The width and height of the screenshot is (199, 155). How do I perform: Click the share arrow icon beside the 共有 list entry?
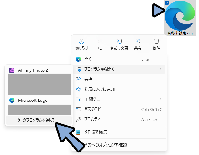(78, 79)
